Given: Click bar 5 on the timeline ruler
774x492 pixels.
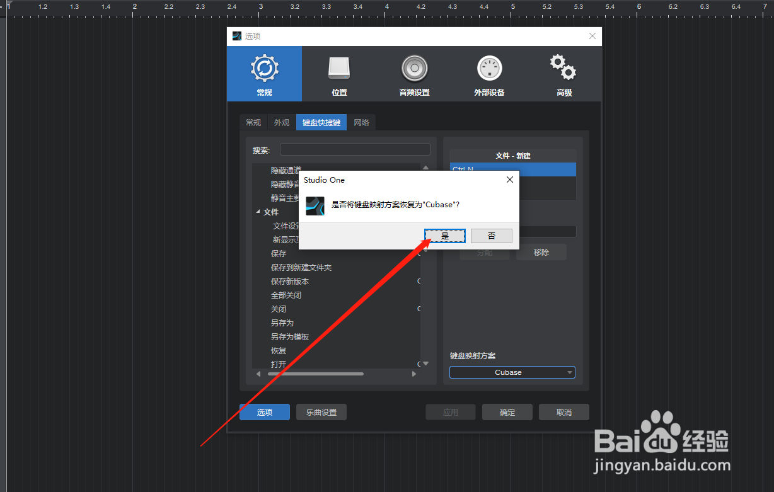Looking at the screenshot, I should tap(513, 6).
